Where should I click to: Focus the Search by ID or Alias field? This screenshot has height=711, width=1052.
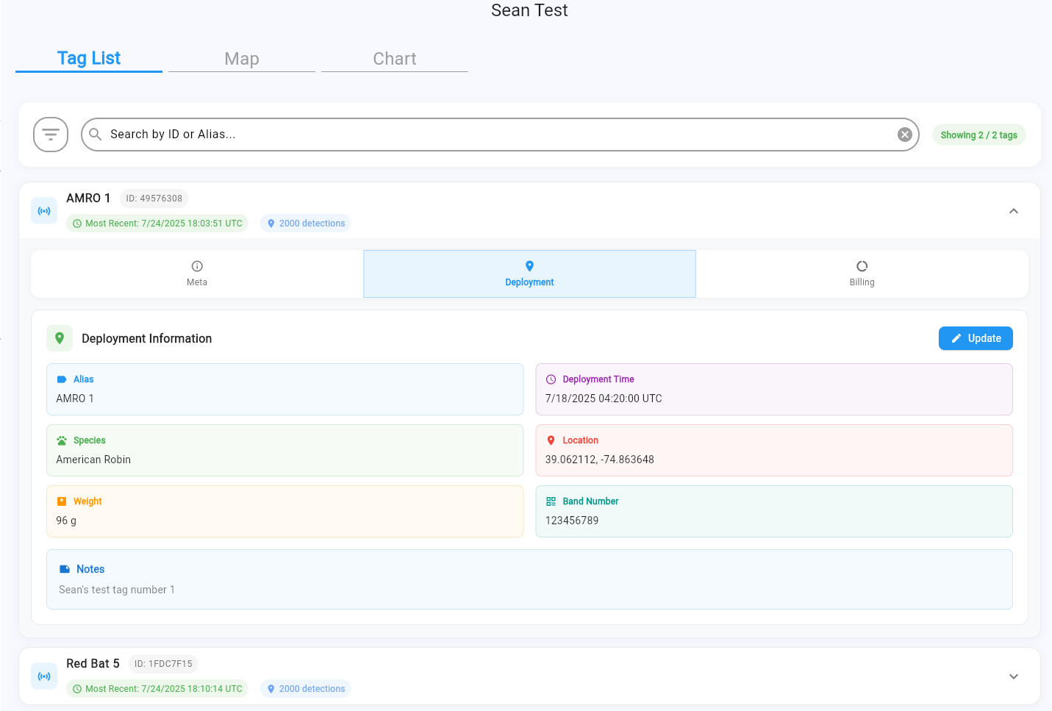(493, 135)
